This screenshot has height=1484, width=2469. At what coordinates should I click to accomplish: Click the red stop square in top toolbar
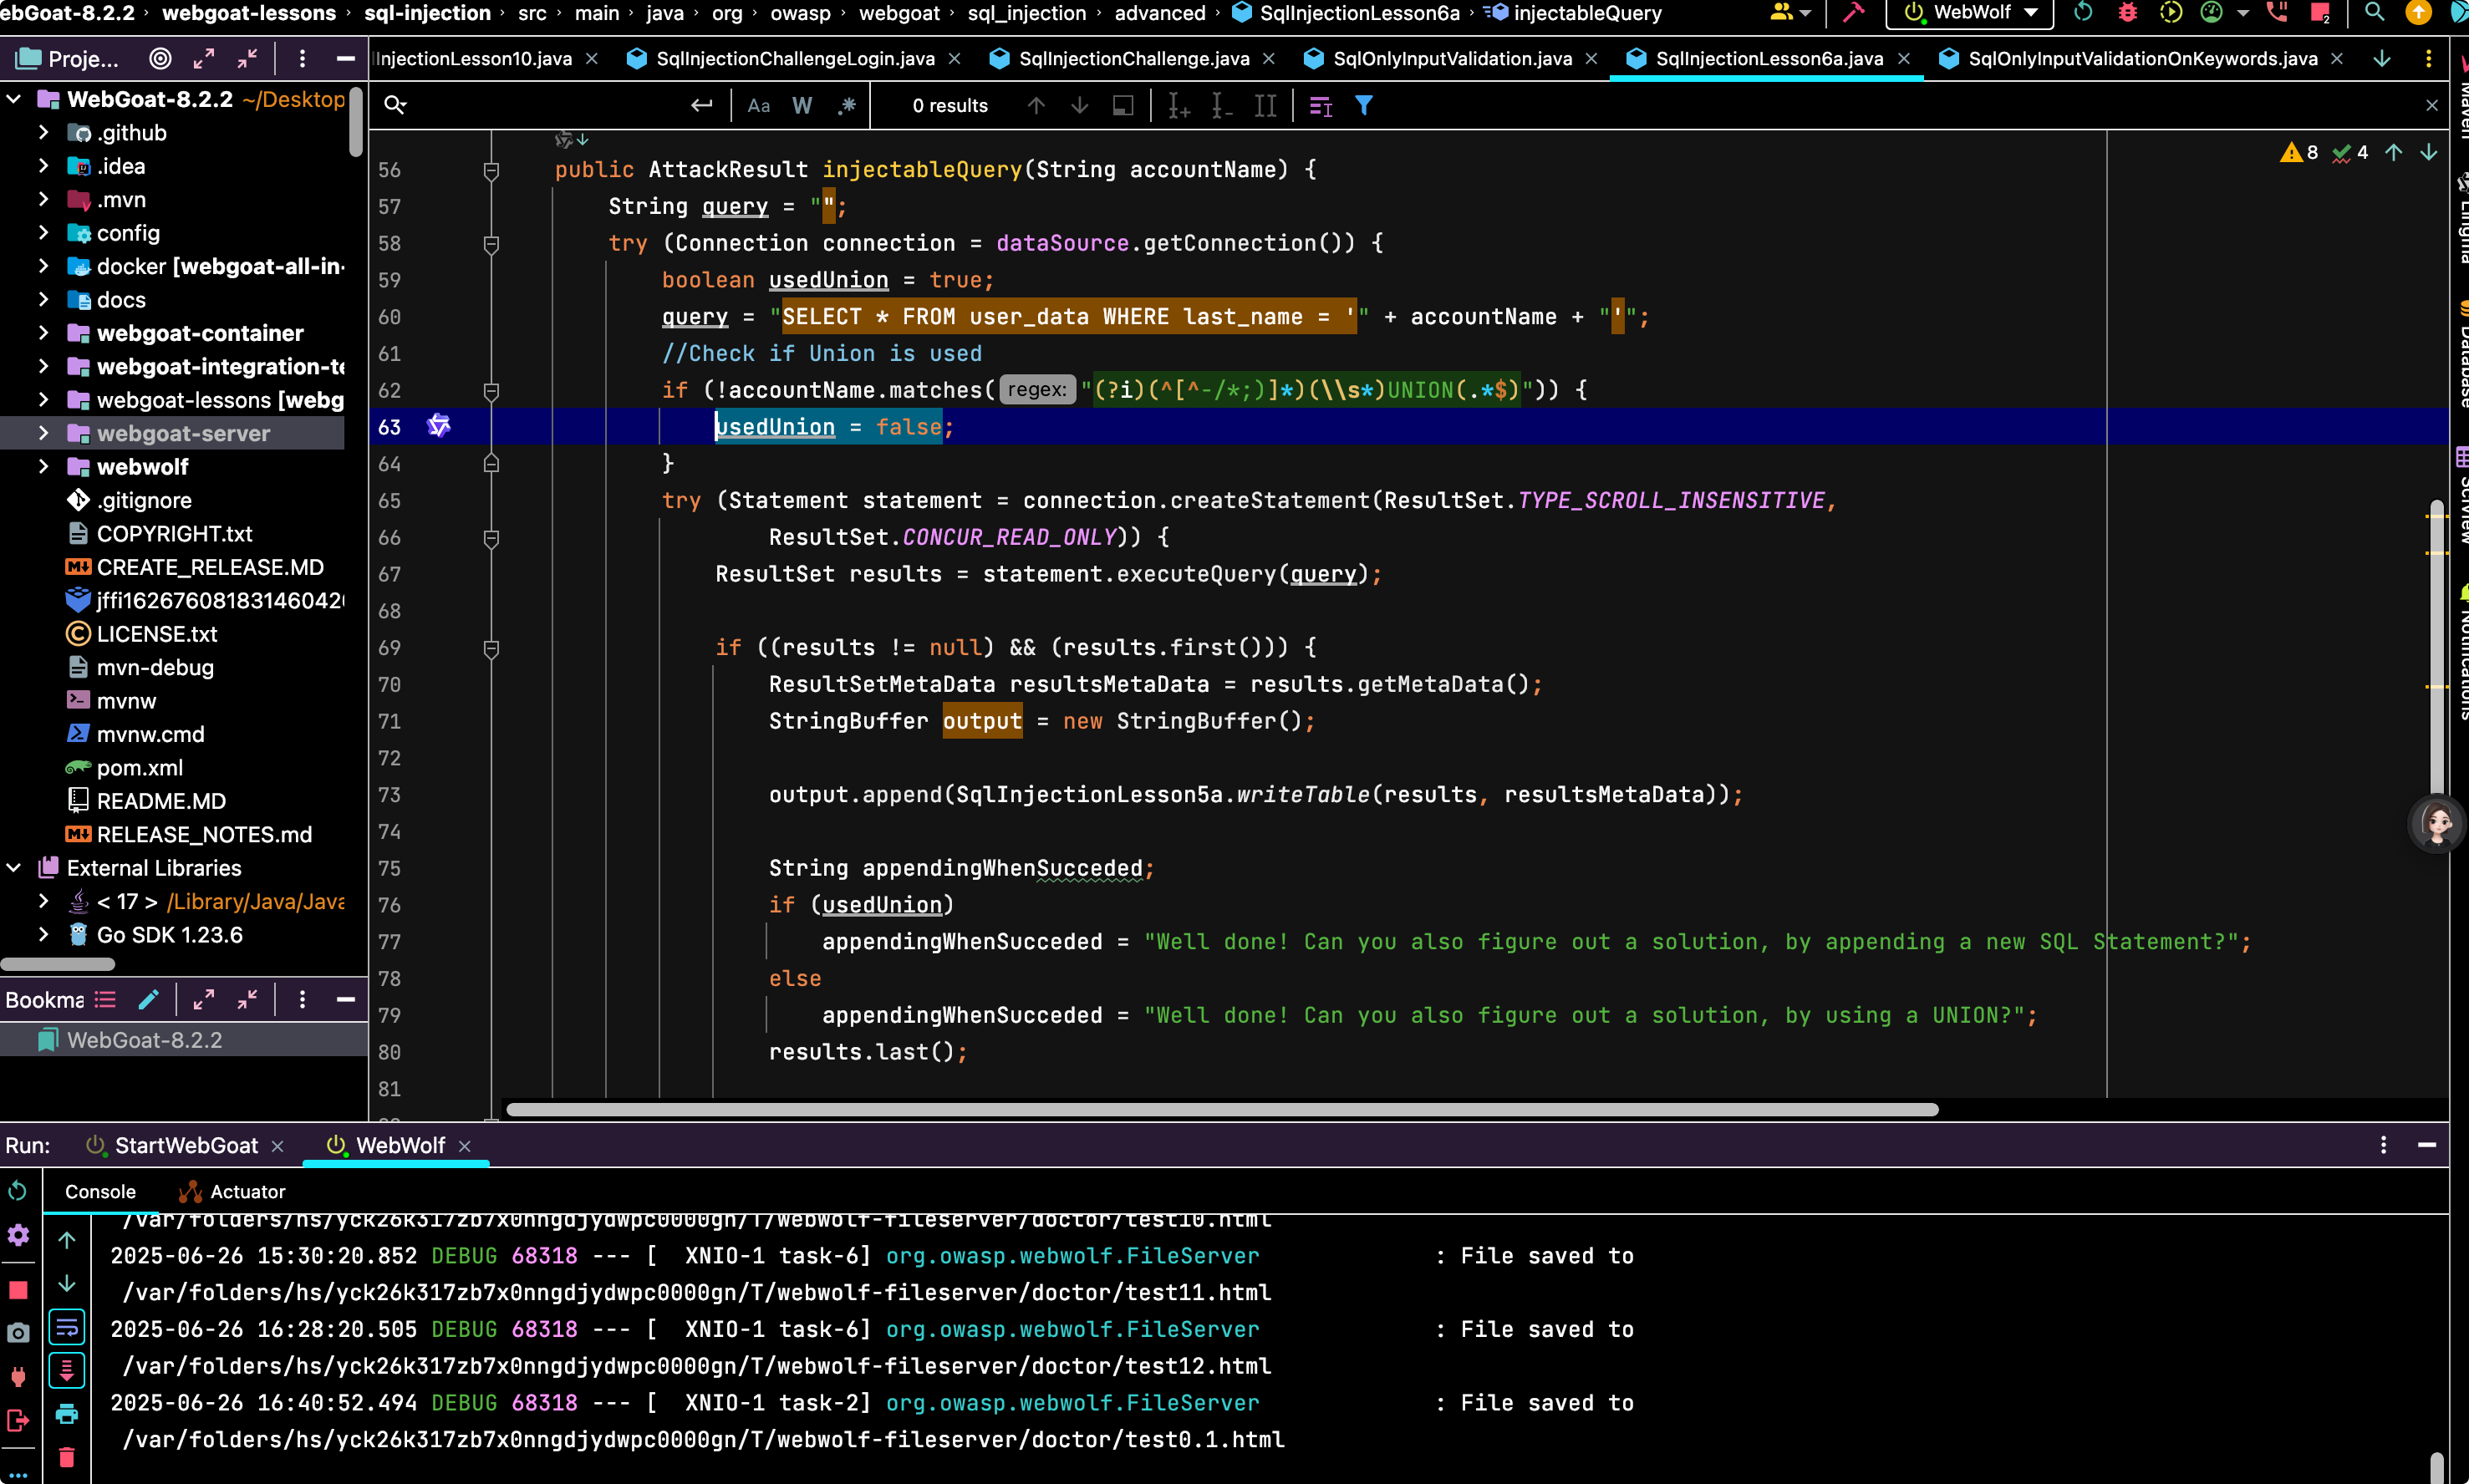pos(2321,13)
